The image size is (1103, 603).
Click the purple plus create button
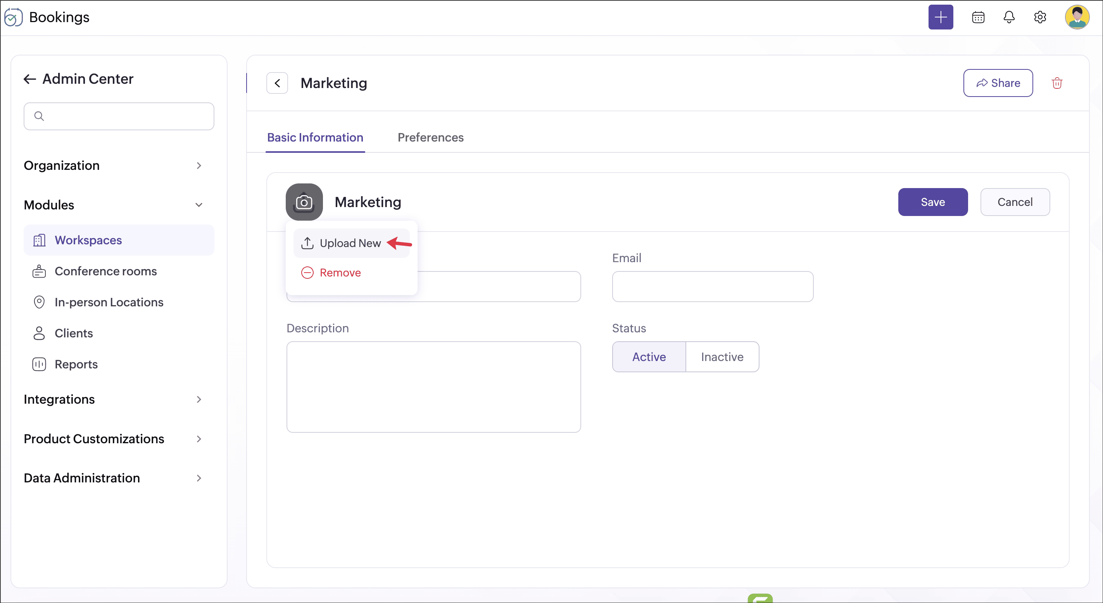(940, 17)
